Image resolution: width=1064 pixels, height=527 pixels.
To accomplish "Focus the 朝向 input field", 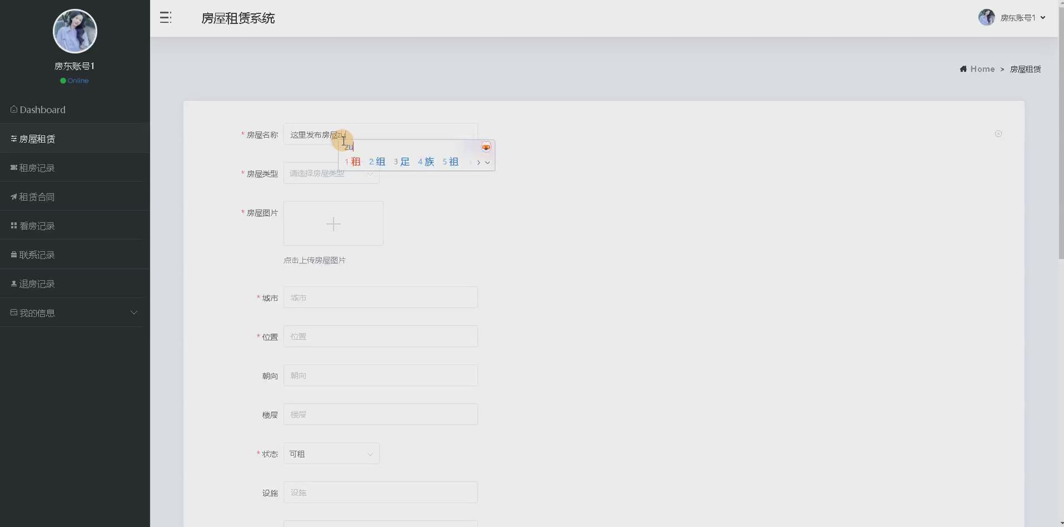I will point(381,375).
